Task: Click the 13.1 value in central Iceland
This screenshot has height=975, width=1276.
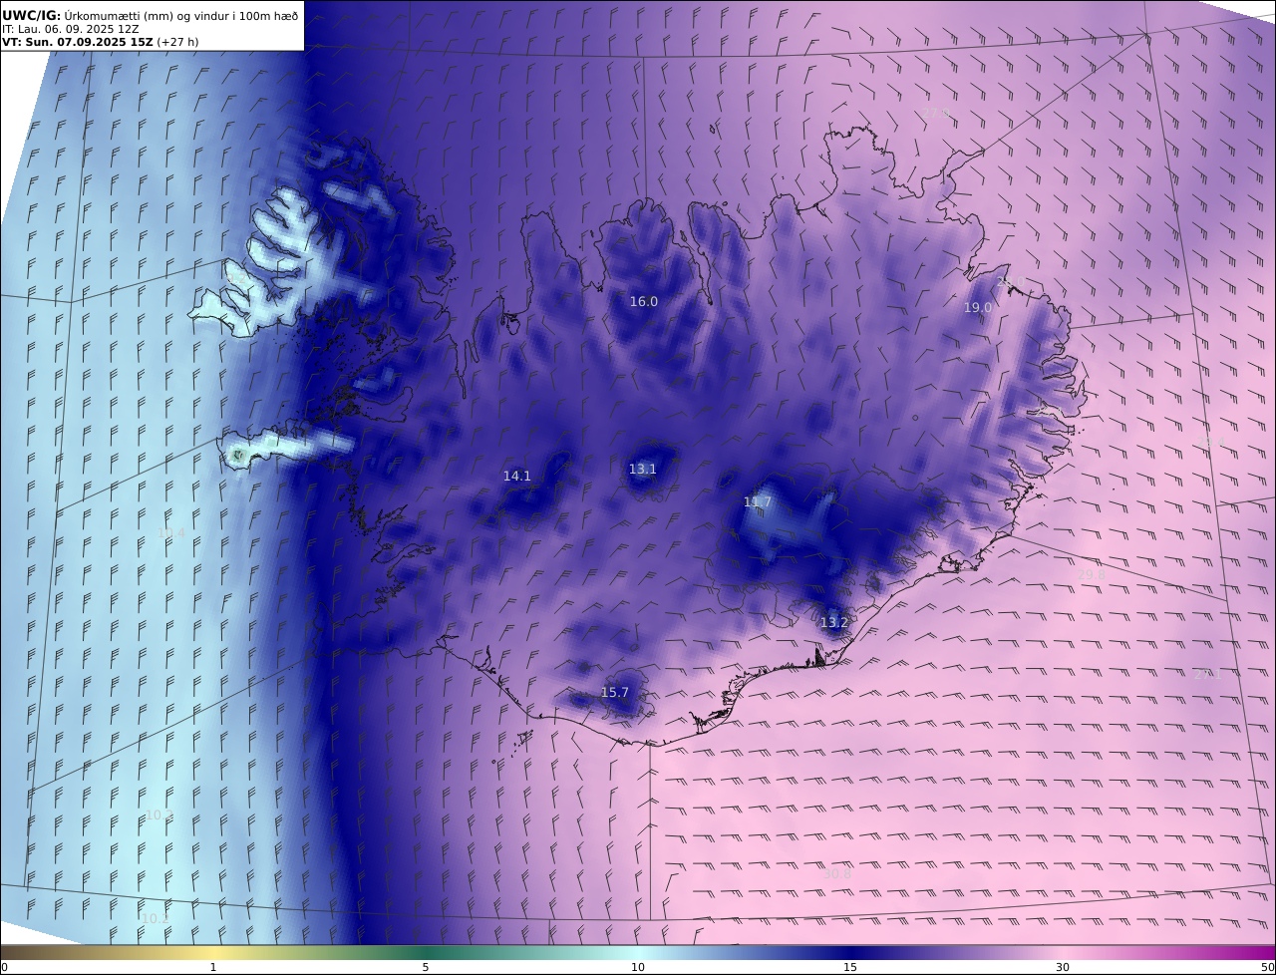Action: (643, 469)
